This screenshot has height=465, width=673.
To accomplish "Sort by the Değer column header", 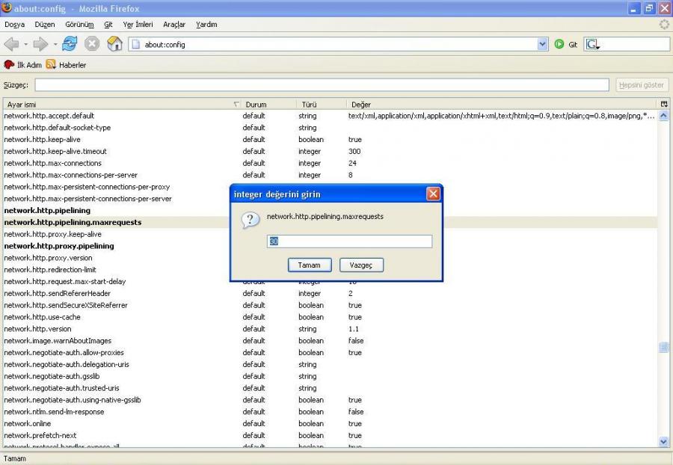I will point(502,104).
